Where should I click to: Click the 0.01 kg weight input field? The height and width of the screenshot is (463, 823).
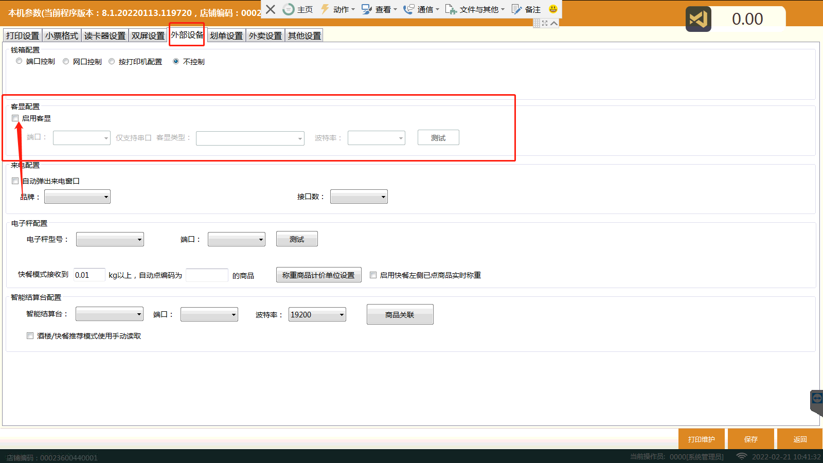pyautogui.click(x=90, y=275)
